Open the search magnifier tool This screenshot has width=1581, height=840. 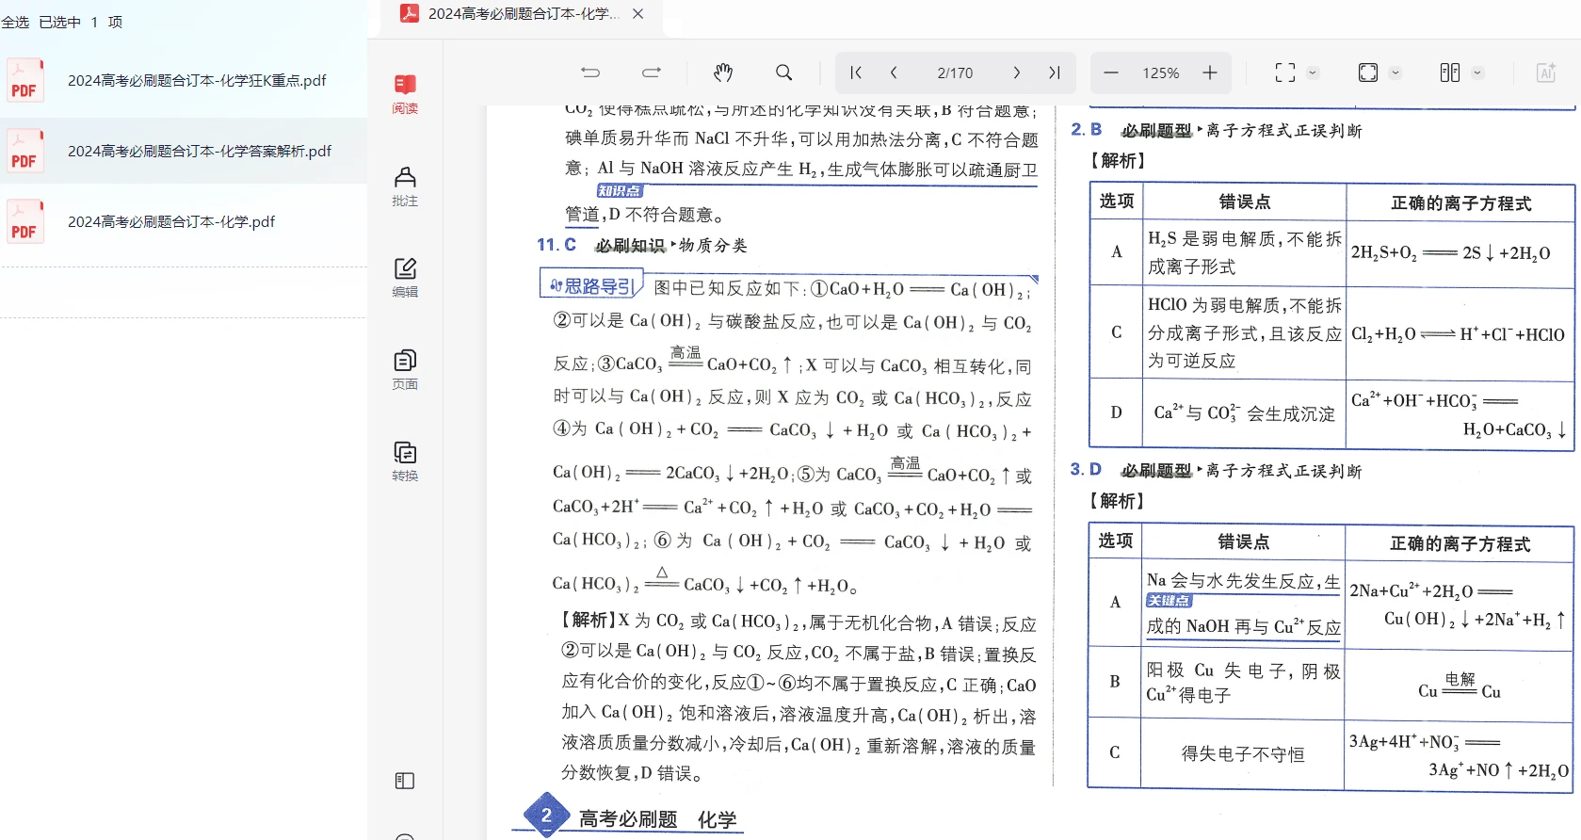point(783,73)
